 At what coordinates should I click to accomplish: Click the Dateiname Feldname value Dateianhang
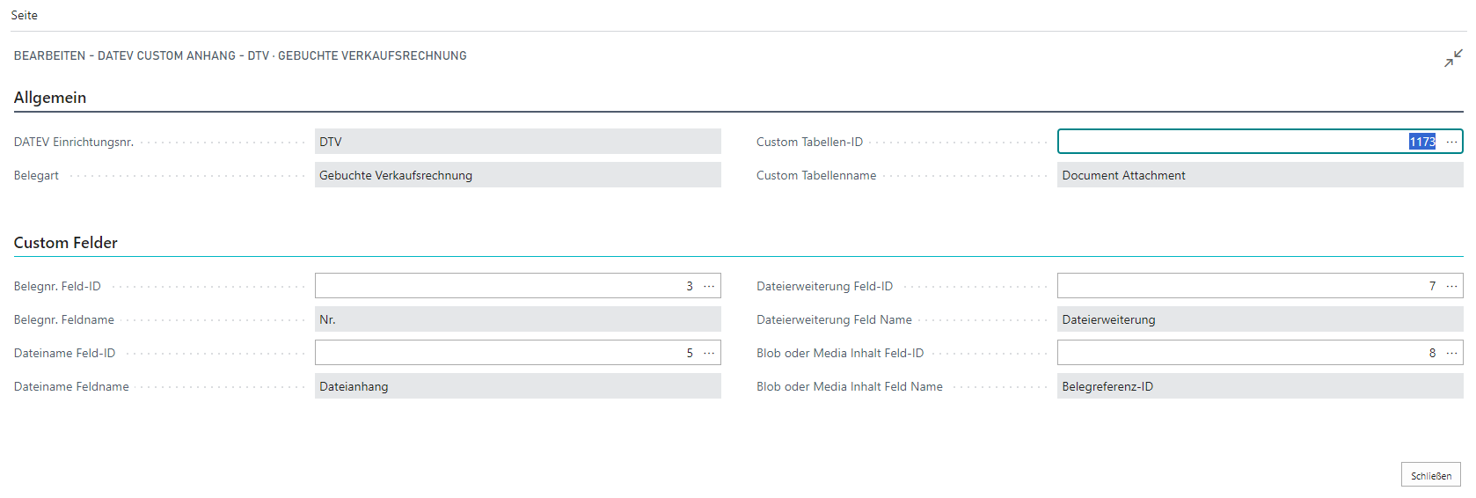[517, 386]
